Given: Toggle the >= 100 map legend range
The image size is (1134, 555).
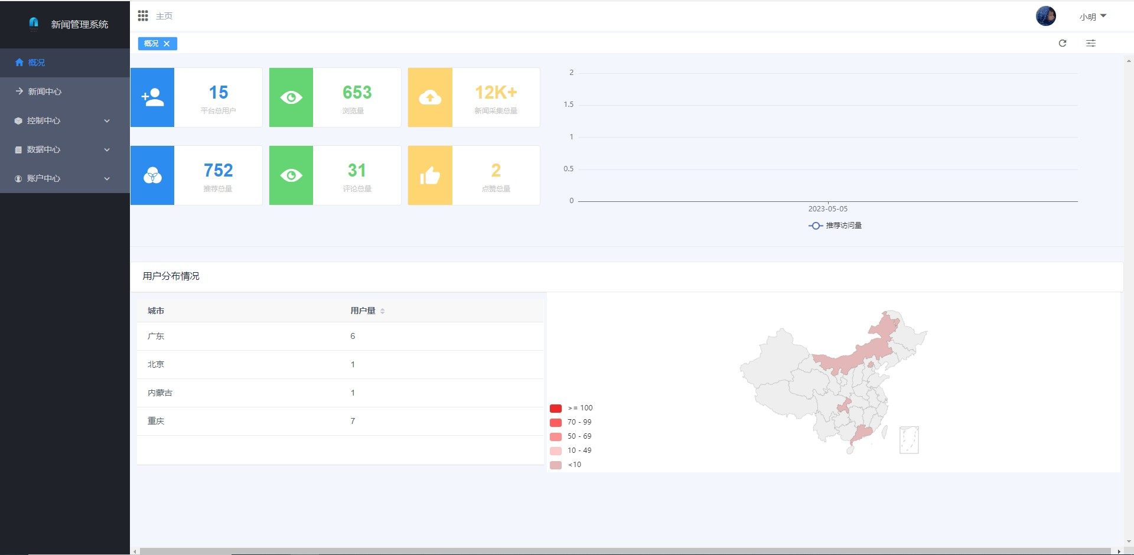Looking at the screenshot, I should [571, 408].
